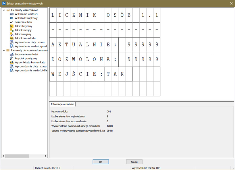Choose the Tekst zawijany icon
The image size is (235, 170).
pos(11,34)
